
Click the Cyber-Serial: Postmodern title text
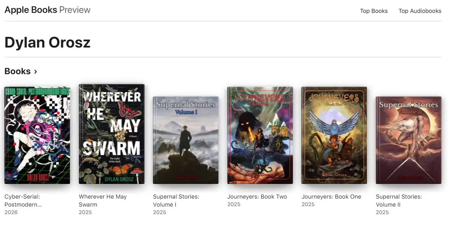23,200
